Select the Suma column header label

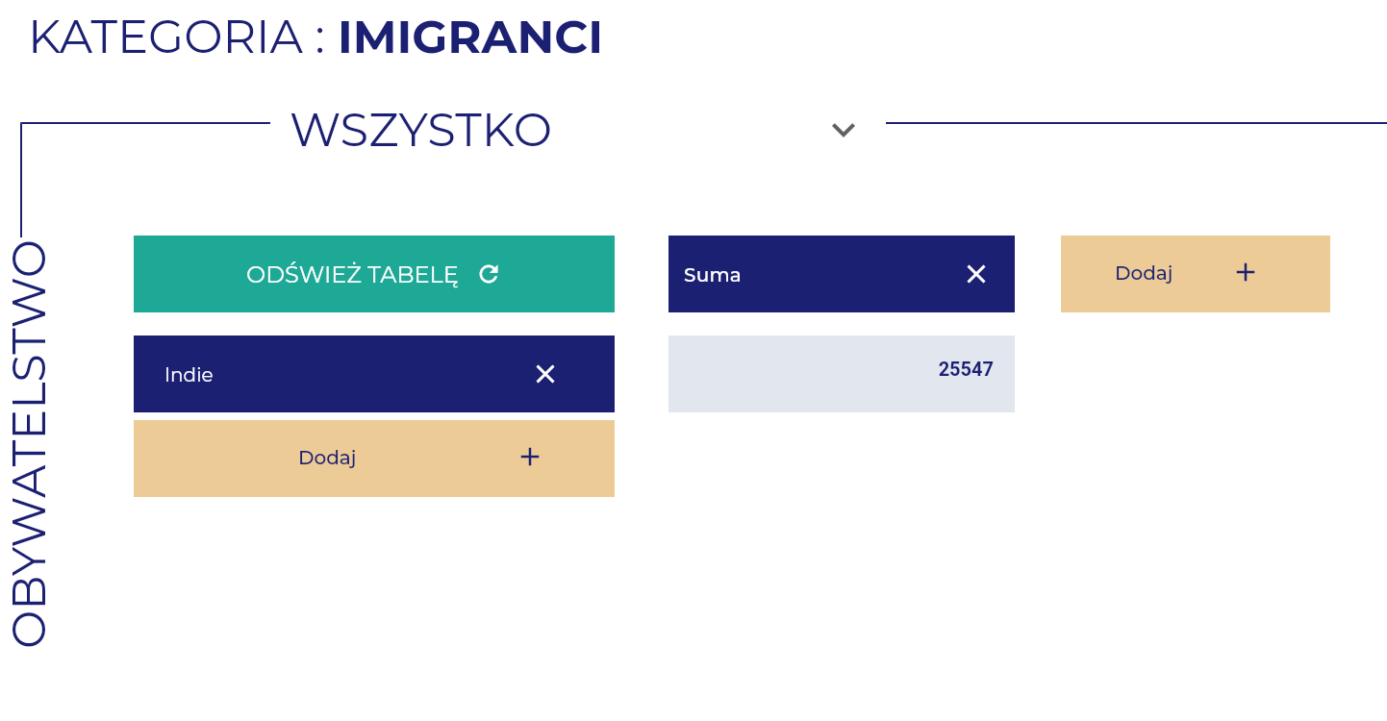point(712,275)
